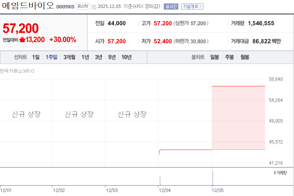The height and width of the screenshot is (196, 294).
Task: Click the 12/04 volume bar
Action: 160,180
